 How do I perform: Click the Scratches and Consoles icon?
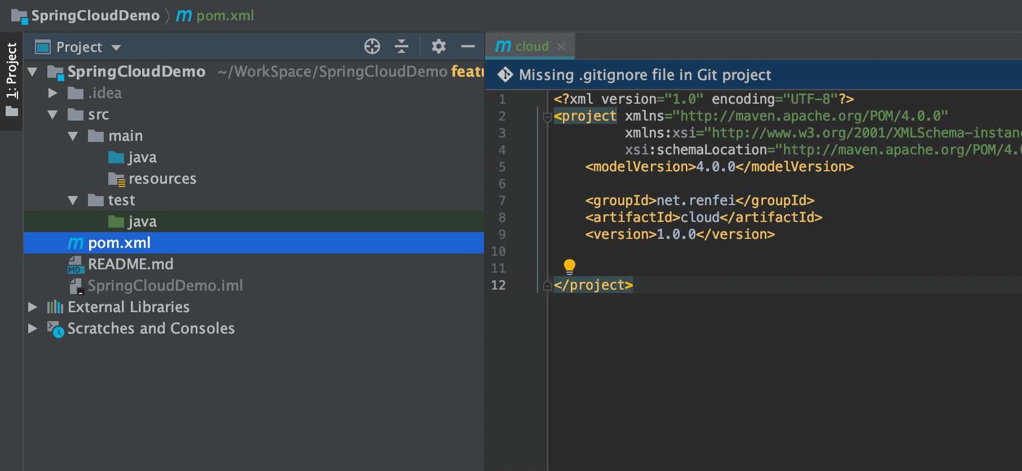click(55, 329)
